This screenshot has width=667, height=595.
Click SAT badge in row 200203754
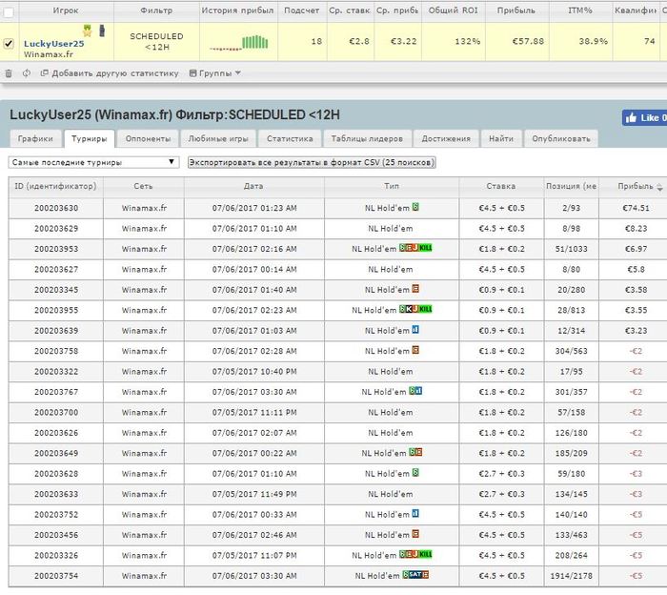point(415,575)
